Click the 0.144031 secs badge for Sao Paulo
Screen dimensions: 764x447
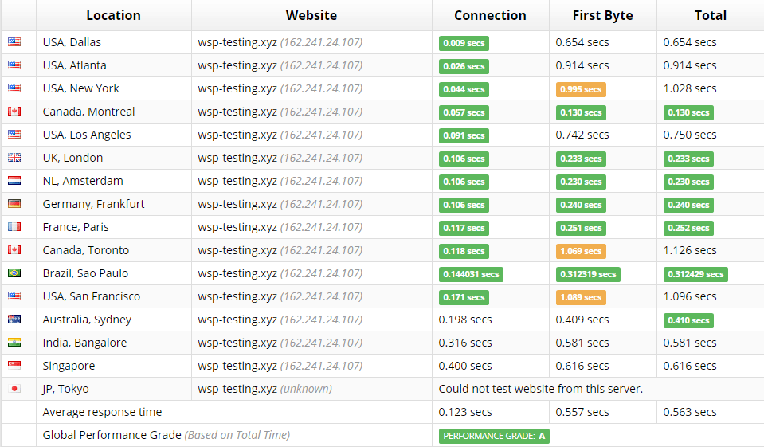(471, 274)
